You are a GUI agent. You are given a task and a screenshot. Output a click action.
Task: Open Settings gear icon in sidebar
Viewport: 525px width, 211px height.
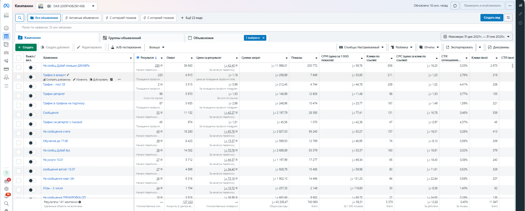pos(6,189)
